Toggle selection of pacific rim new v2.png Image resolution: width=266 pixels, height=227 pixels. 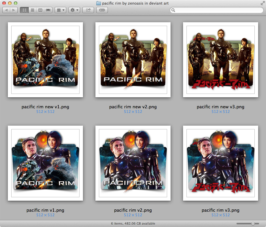coord(133,60)
